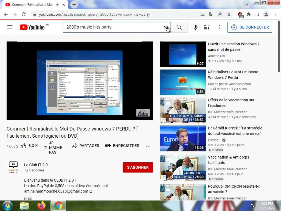
Task: Click the PARTAGER share button
Action: [x=86, y=146]
